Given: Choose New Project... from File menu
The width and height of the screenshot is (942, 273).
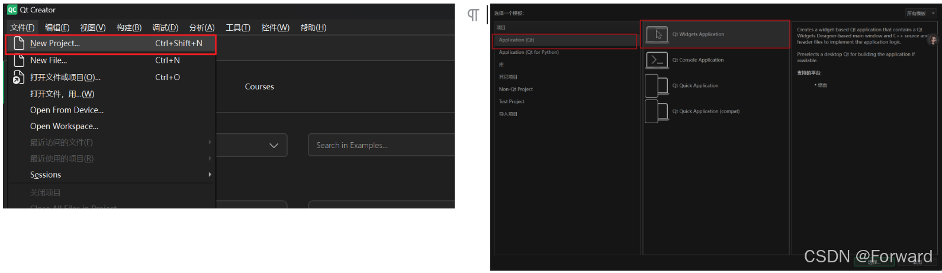Looking at the screenshot, I should click(x=111, y=44).
